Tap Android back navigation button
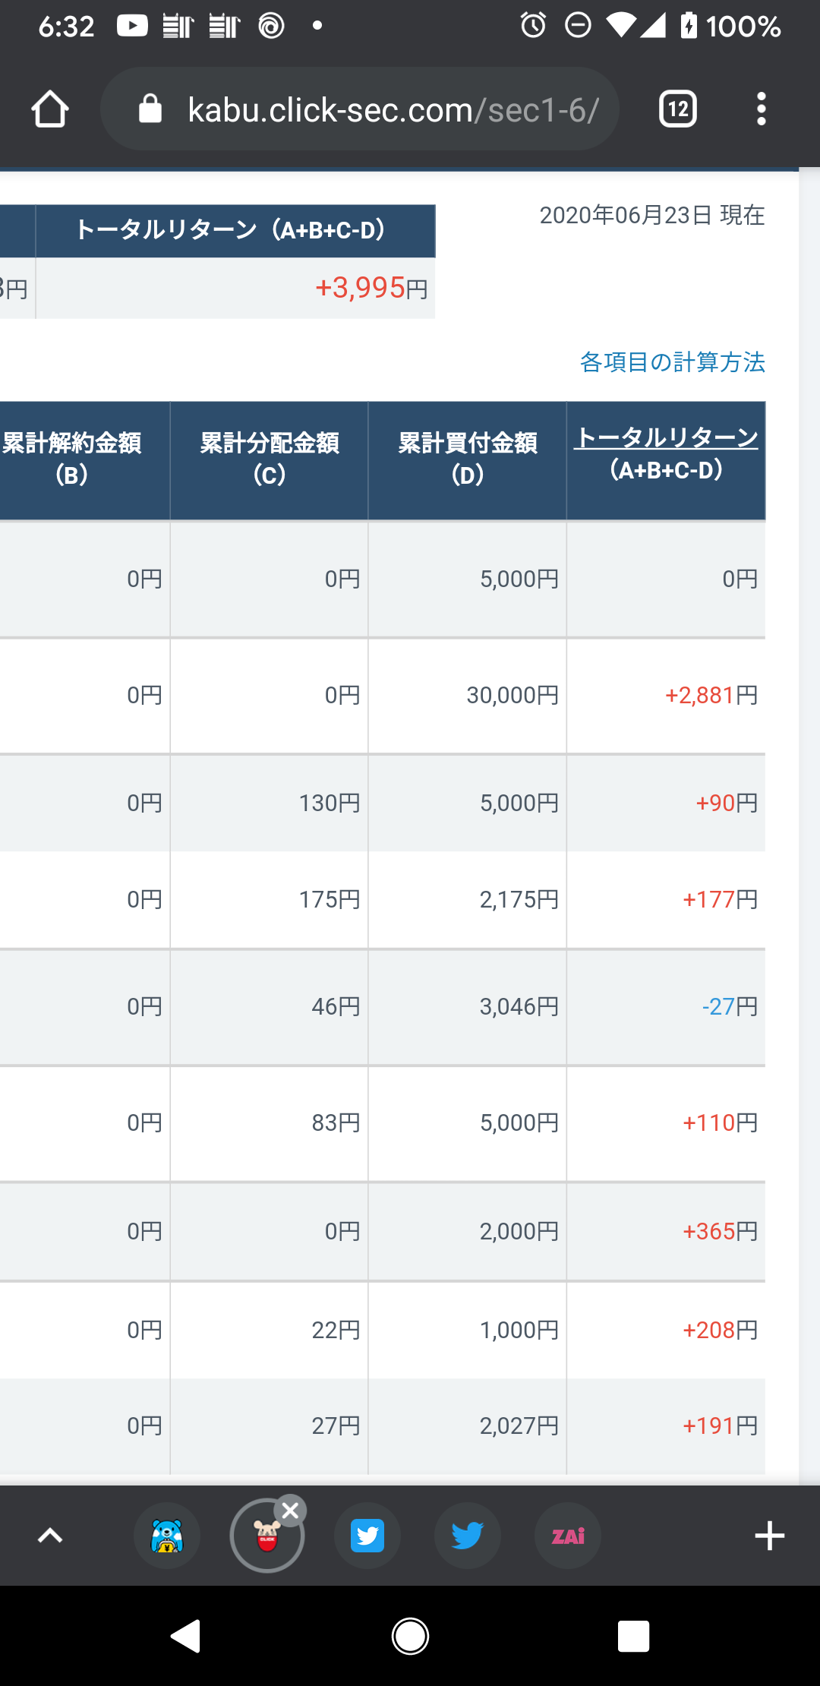This screenshot has width=820, height=1686. (x=184, y=1636)
